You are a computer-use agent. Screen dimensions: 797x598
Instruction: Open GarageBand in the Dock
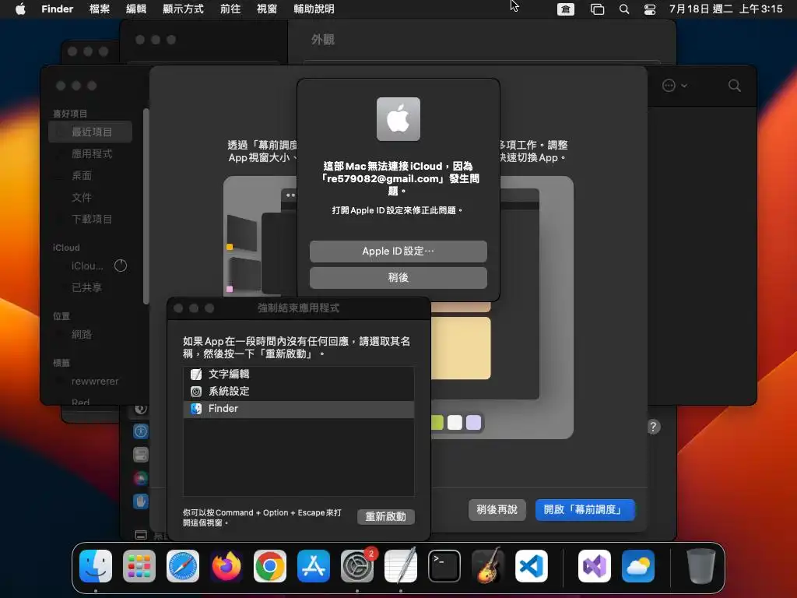(488, 566)
